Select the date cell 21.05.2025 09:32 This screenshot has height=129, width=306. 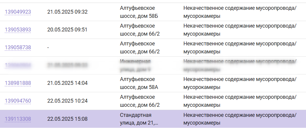pyautogui.click(x=67, y=12)
